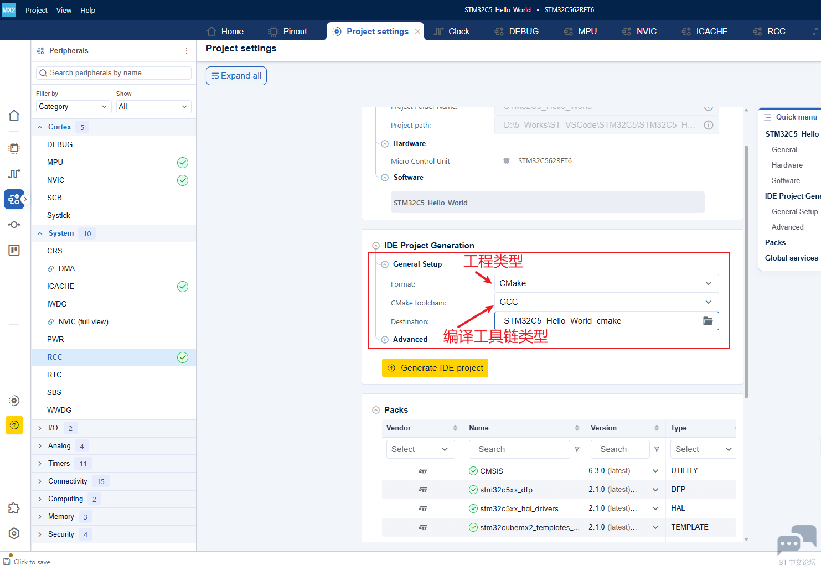Image resolution: width=821 pixels, height=571 pixels.
Task: Open the Vendor Select filter dropdown
Action: [420, 449]
